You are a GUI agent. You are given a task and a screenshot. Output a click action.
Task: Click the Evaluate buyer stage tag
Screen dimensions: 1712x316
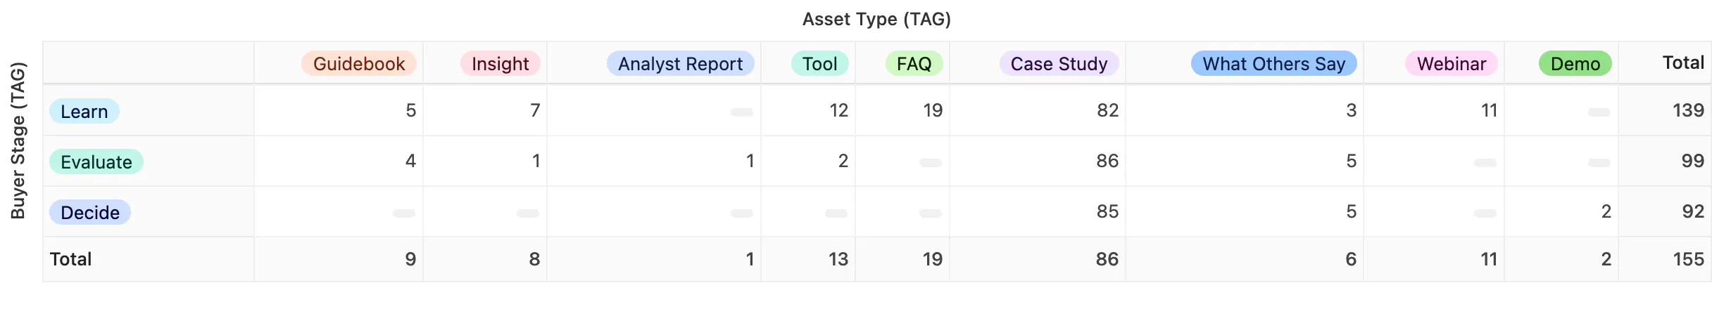point(96,162)
